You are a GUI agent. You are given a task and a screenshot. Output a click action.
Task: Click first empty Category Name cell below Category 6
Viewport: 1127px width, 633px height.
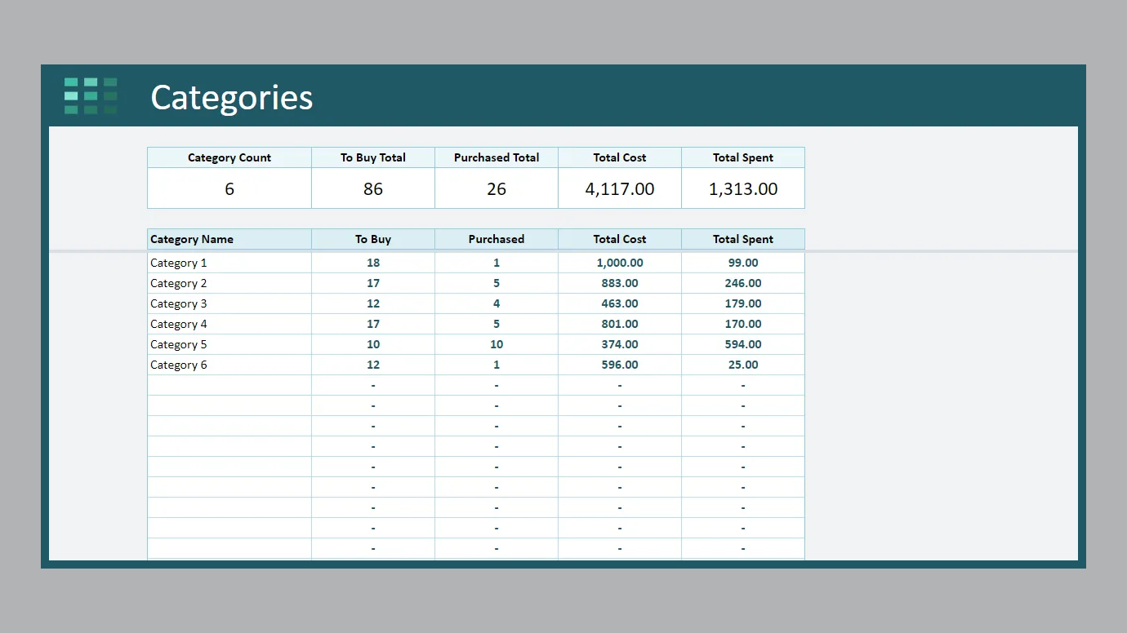click(229, 385)
